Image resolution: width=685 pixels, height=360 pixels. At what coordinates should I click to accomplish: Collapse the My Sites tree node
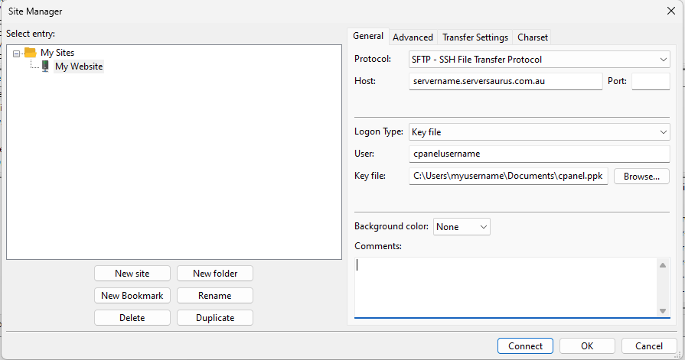(x=16, y=54)
